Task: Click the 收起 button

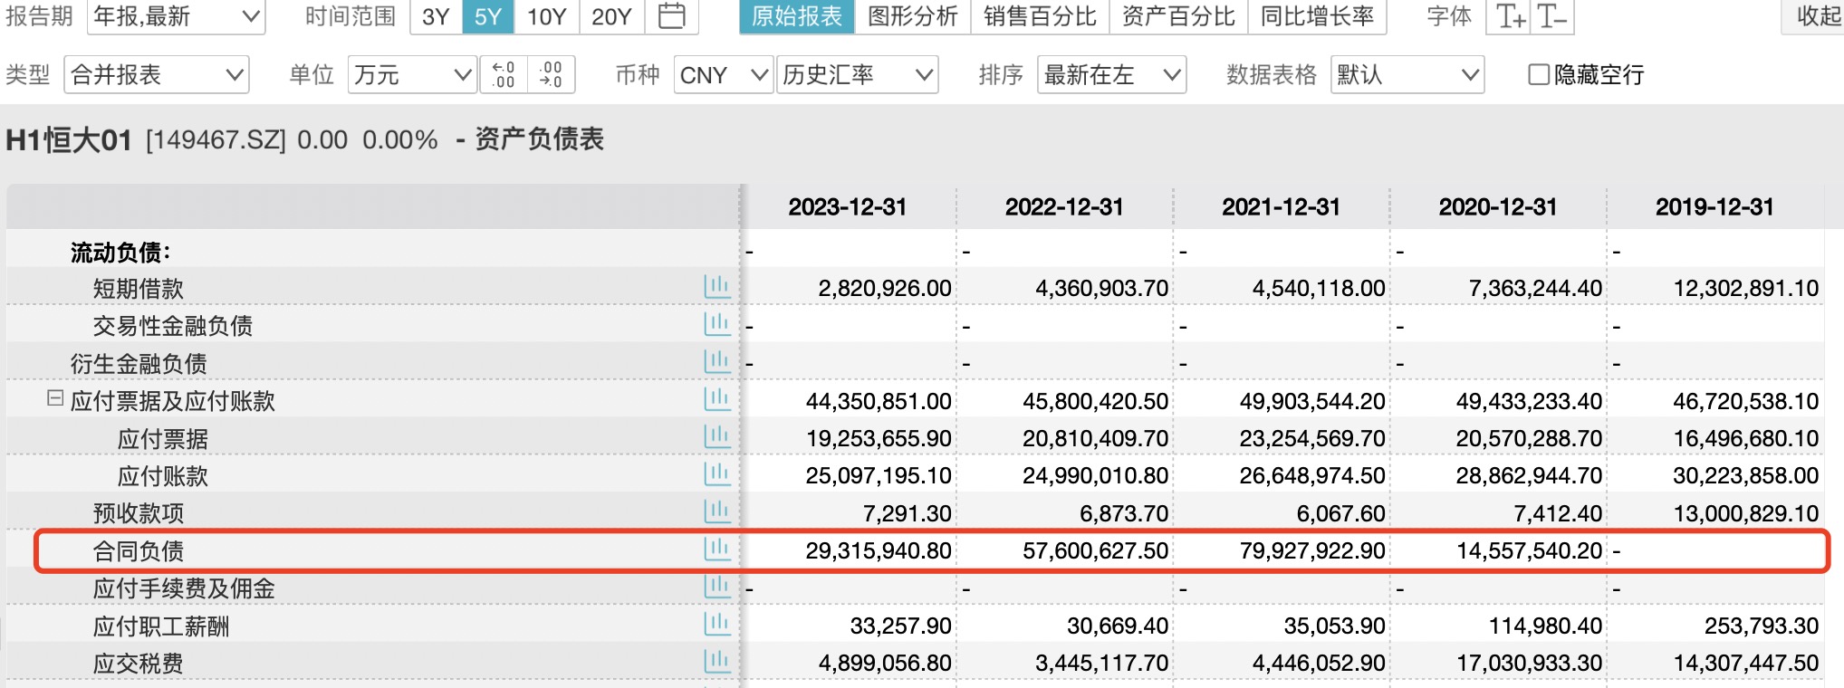Action: click(1817, 16)
